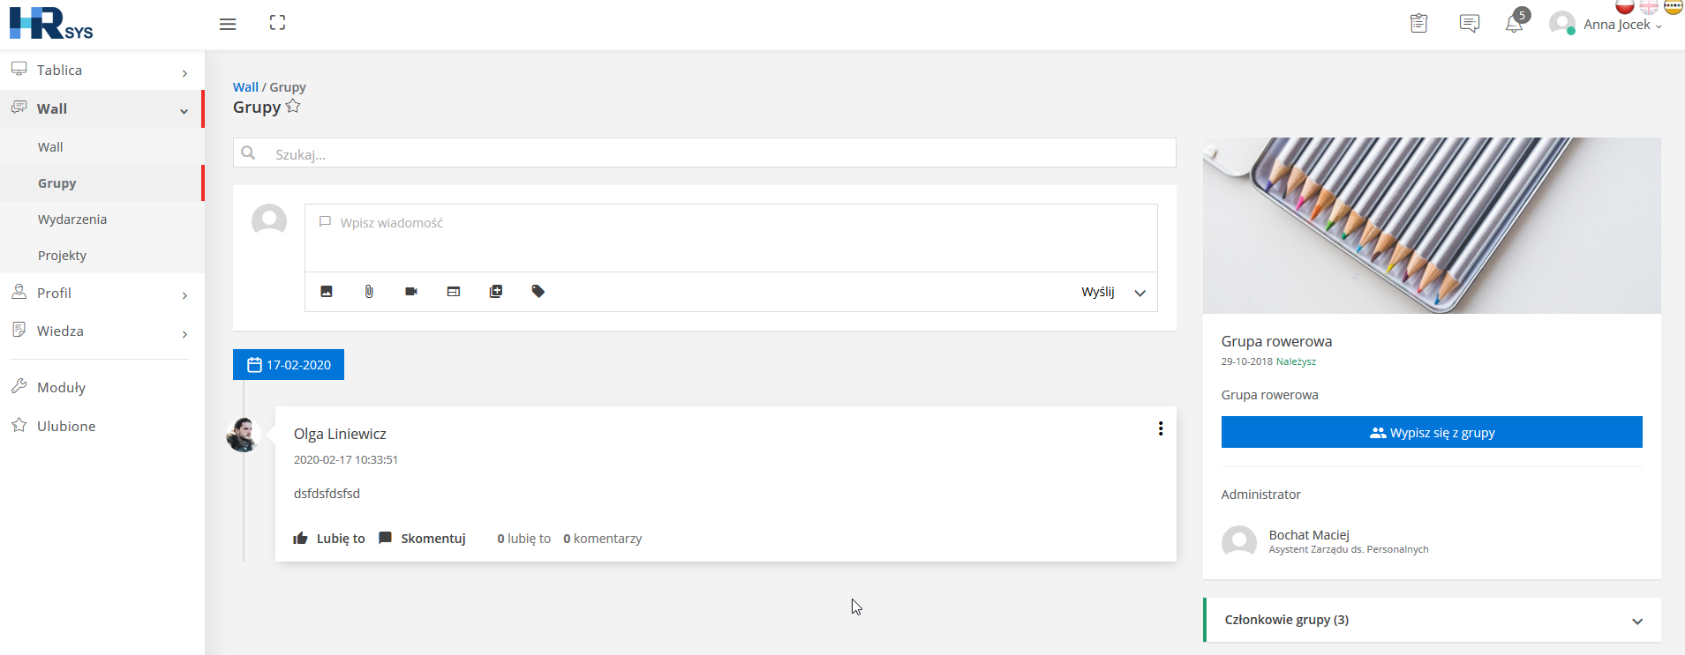Click the Skomentuj button on post
Image resolution: width=1685 pixels, height=655 pixels.
coord(422,539)
